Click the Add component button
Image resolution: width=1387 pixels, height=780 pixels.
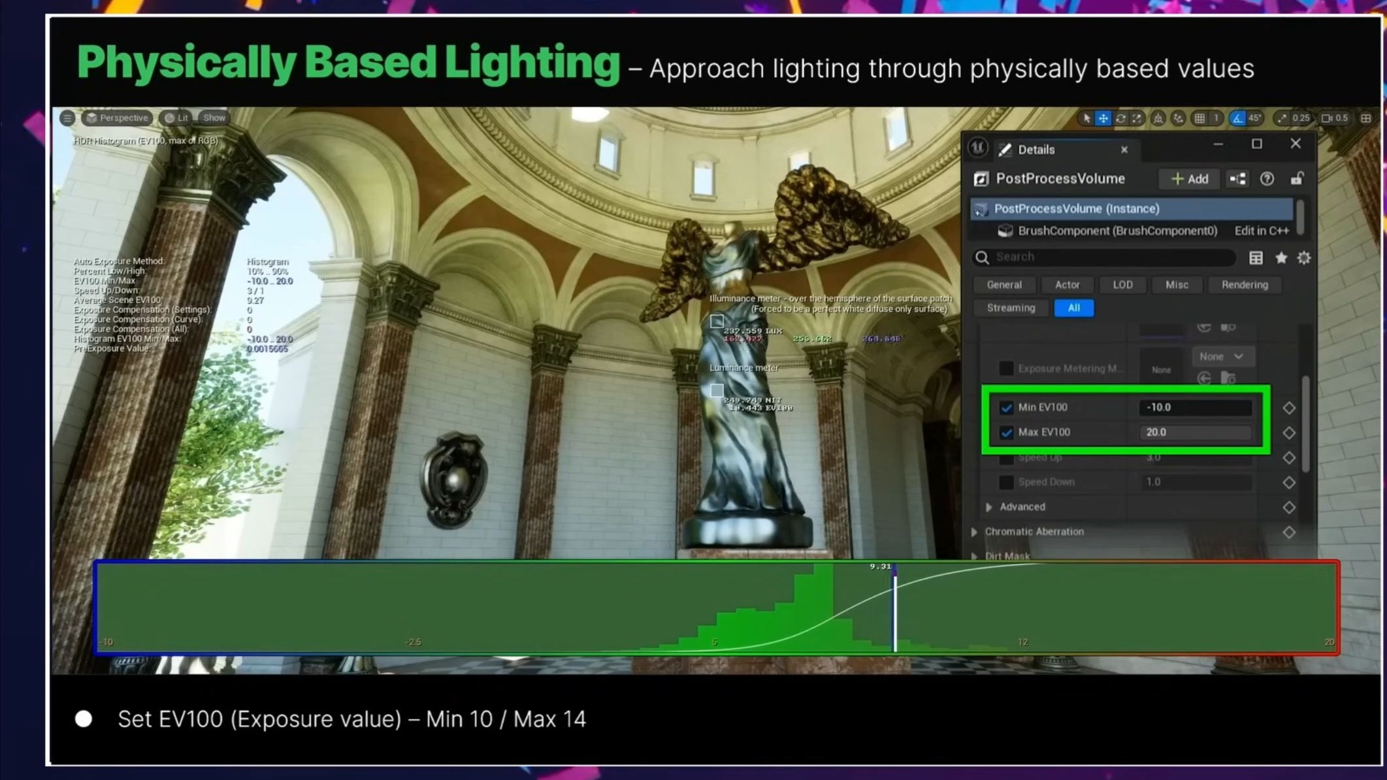[1189, 179]
